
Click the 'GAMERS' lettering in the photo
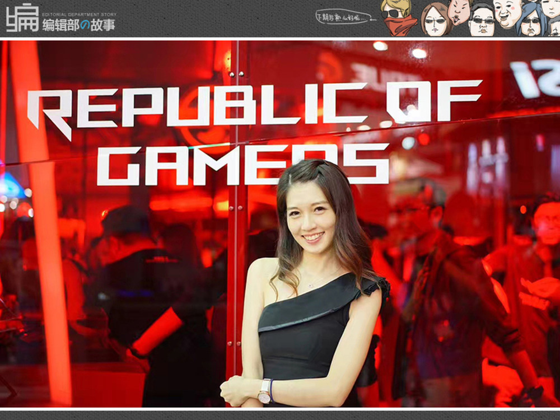pyautogui.click(x=243, y=164)
